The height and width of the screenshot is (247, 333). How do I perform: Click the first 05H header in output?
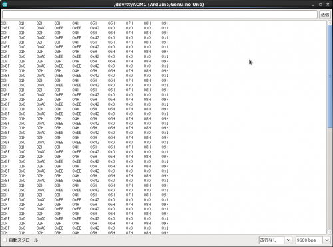[93, 23]
